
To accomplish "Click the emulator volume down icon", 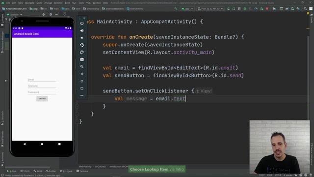I will coord(82,38).
